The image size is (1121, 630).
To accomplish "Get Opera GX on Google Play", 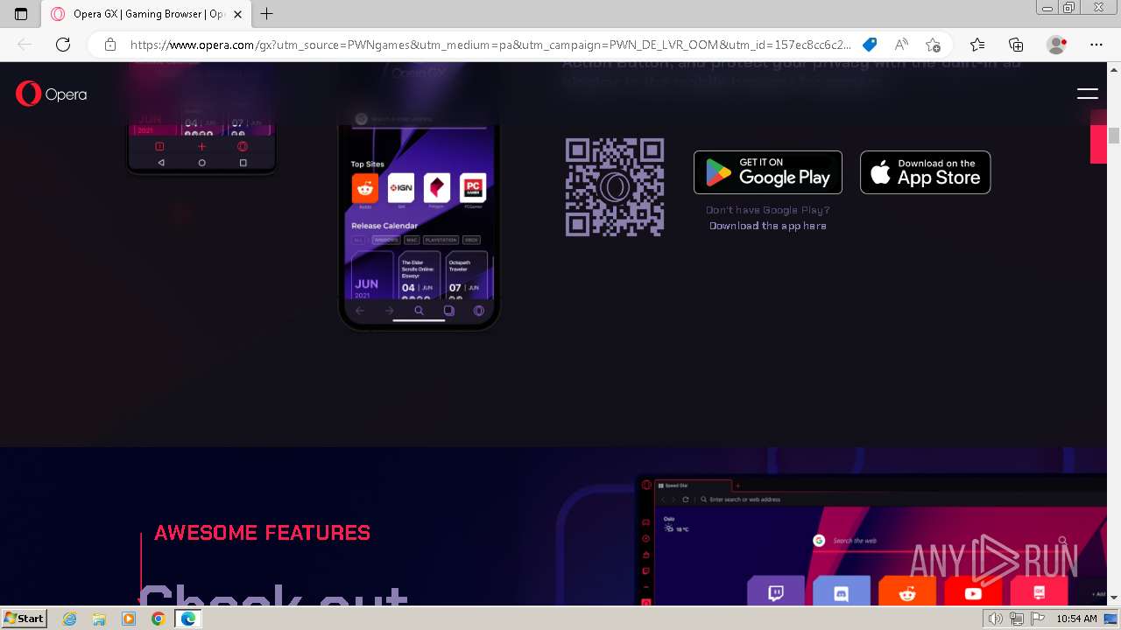I will coord(768,172).
